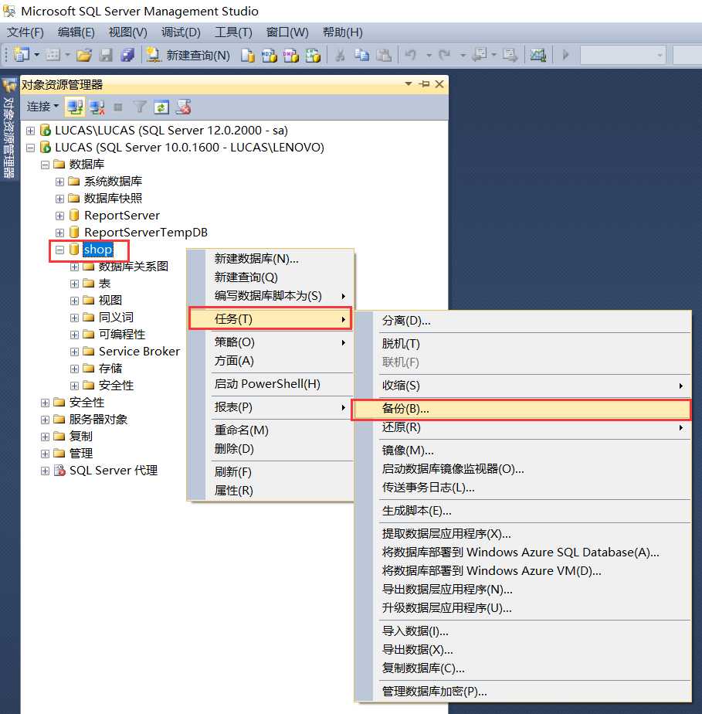This screenshot has height=714, width=702.
Task: Select the 数据库快照 folder
Action: tap(113, 198)
